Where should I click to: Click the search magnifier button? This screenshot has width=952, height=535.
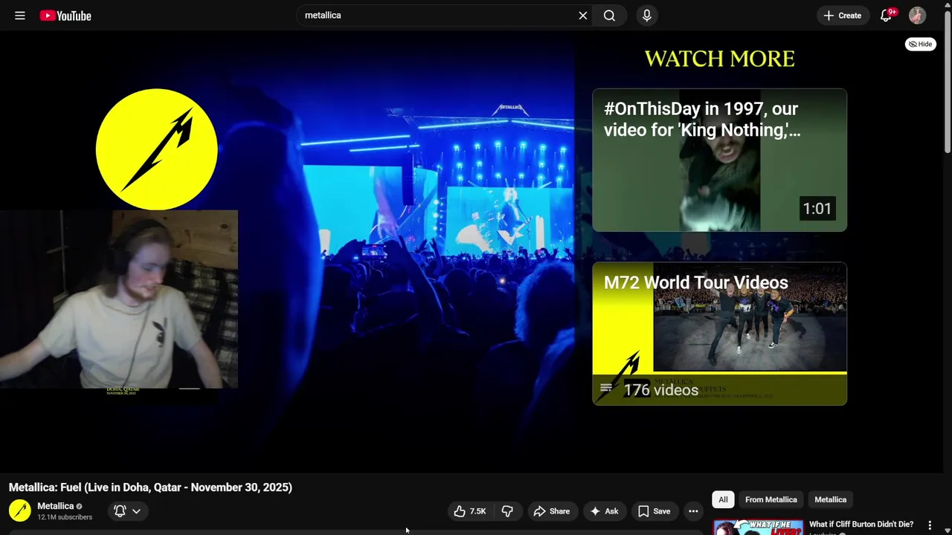pyautogui.click(x=609, y=16)
